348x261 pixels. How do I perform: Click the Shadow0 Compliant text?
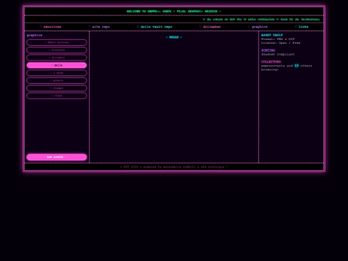tap(278, 54)
